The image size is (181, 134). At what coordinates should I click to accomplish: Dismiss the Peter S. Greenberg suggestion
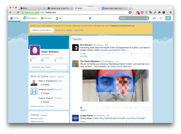[66, 81]
